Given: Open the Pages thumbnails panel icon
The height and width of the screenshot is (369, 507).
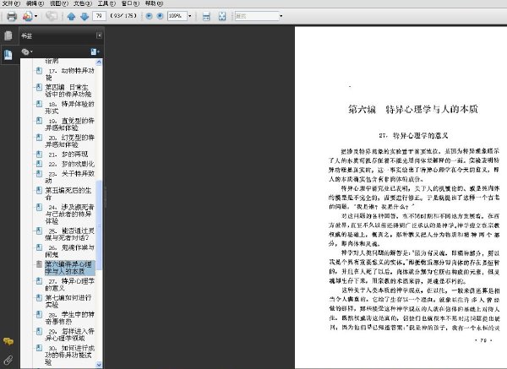Looking at the screenshot, I should (x=8, y=35).
